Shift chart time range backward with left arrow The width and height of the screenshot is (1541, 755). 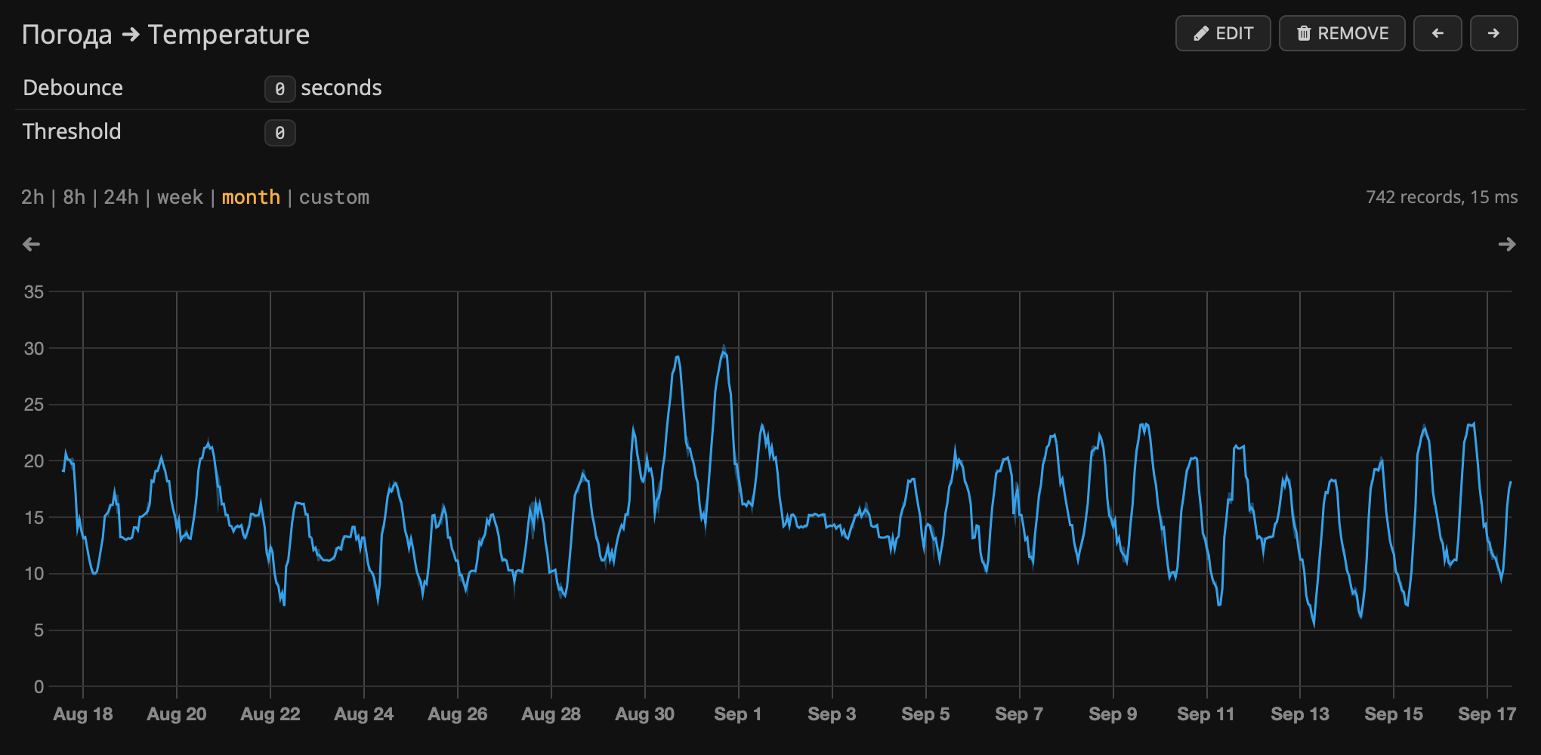[x=31, y=244]
